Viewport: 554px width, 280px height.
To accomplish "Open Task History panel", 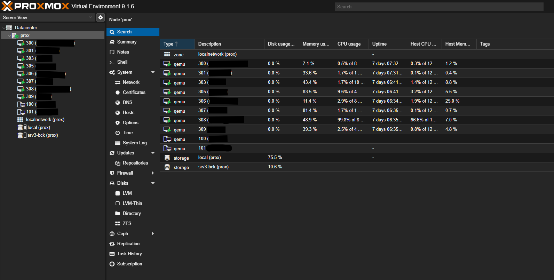I will [x=129, y=254].
